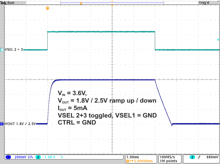Image resolution: width=220 pixels, height=164 pixels.
Task: Select the 680mV trigger level readout
Action: [213, 157]
